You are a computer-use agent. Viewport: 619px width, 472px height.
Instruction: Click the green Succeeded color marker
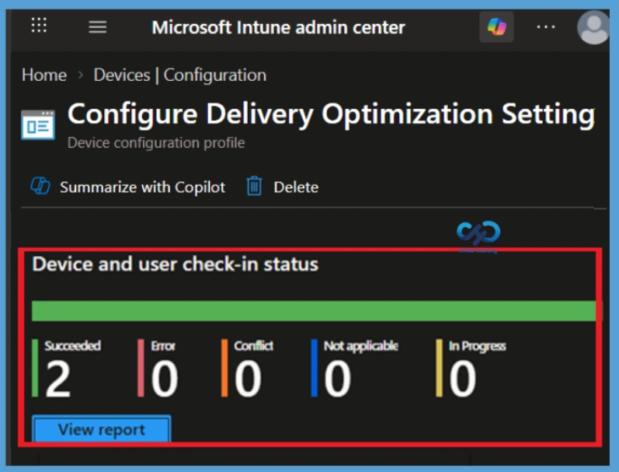[35, 368]
